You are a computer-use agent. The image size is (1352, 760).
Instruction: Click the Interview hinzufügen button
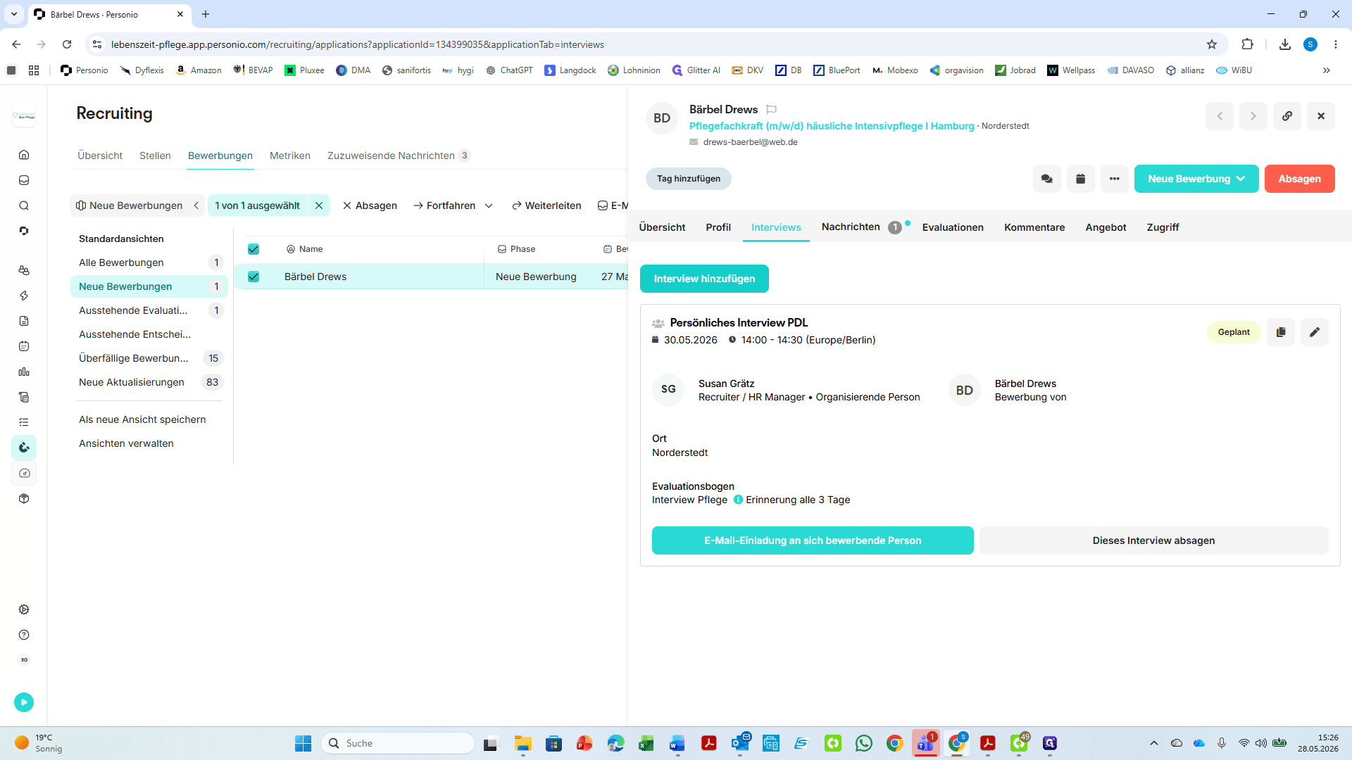click(704, 279)
